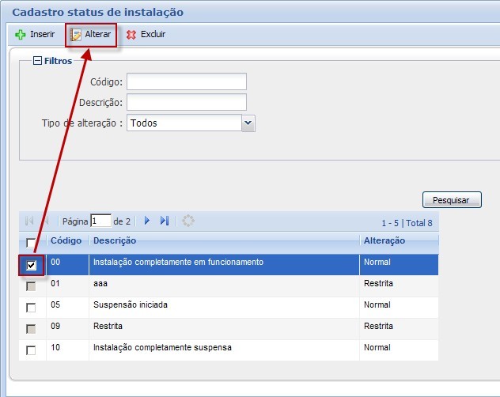
Task: Toggle the select-all checkbox in header
Action: [x=31, y=242]
